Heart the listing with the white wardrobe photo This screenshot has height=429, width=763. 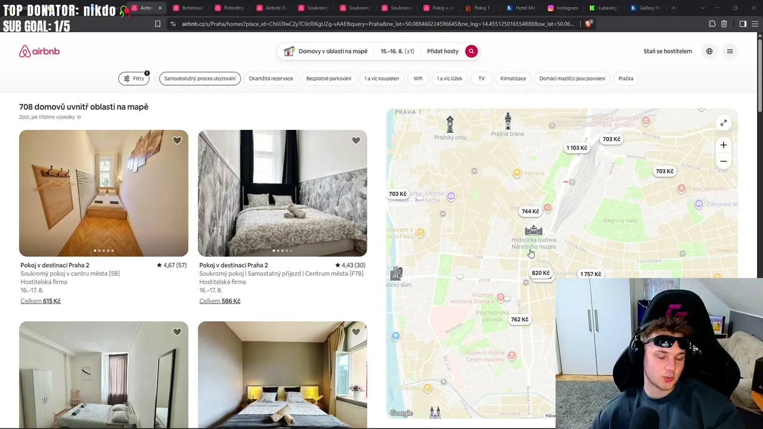(177, 332)
